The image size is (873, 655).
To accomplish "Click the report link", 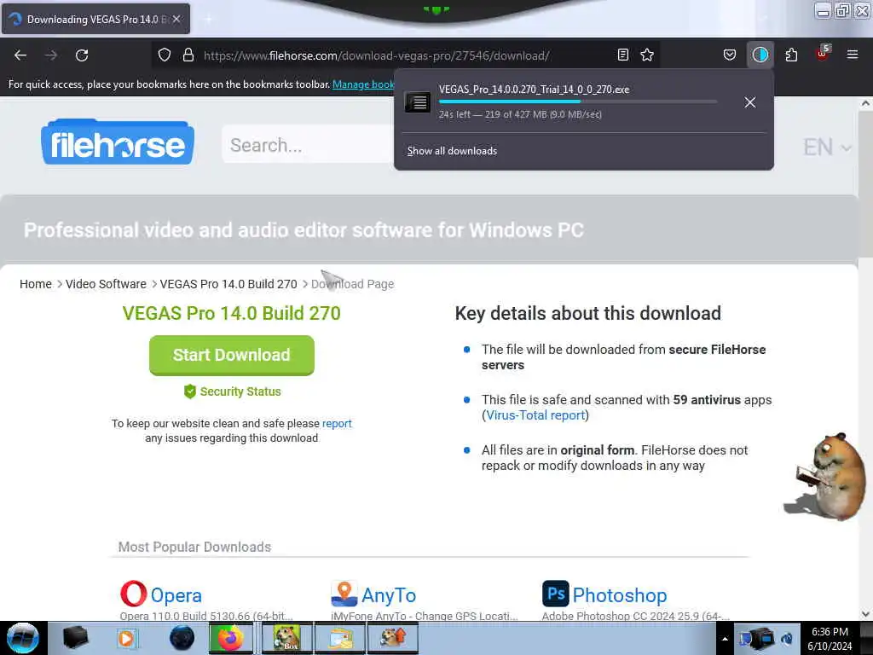I will pyautogui.click(x=337, y=423).
